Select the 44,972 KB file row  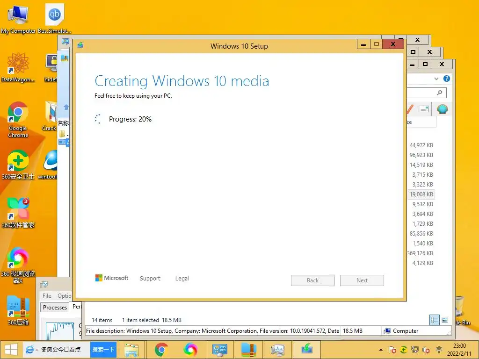[x=421, y=145]
